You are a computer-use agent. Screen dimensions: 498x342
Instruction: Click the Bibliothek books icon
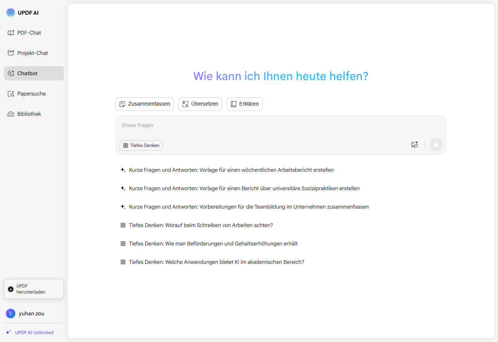click(x=11, y=114)
